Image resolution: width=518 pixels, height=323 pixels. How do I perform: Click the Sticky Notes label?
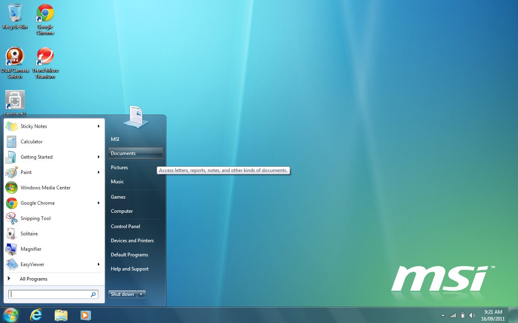(34, 126)
